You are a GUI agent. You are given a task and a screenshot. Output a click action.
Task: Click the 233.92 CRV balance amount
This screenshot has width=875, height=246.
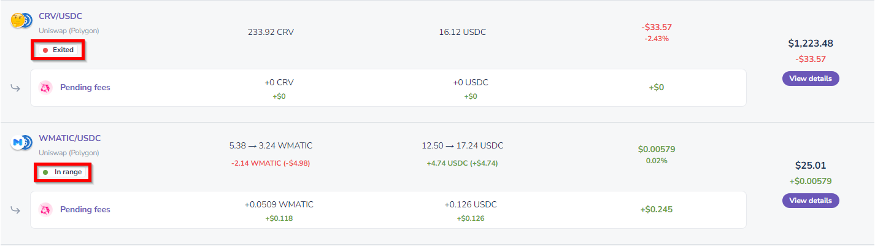point(271,32)
